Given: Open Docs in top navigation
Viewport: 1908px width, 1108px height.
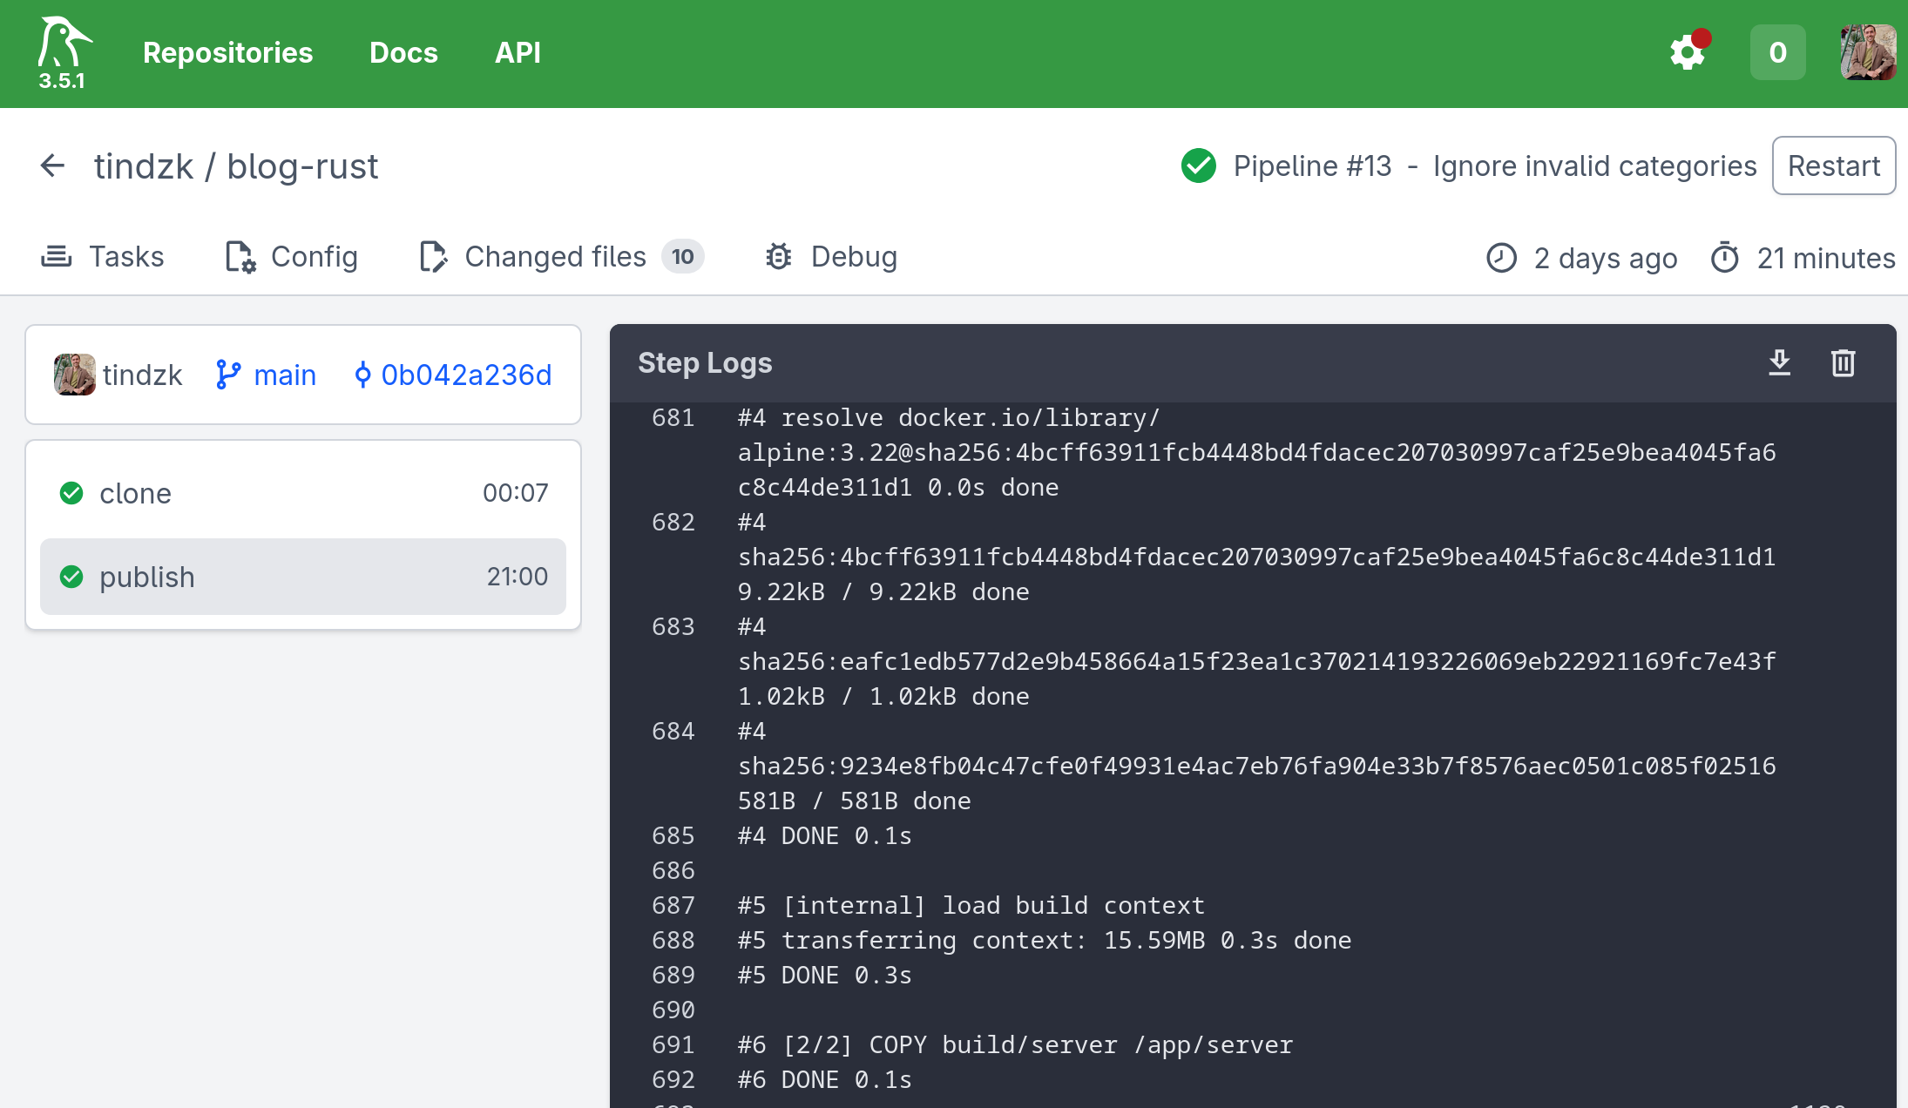Looking at the screenshot, I should point(403,52).
